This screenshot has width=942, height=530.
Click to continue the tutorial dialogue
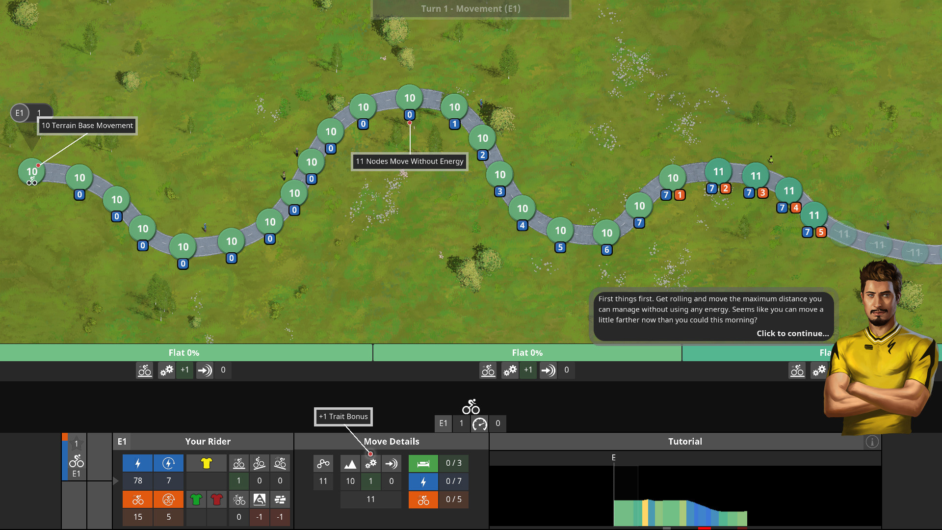[792, 333]
